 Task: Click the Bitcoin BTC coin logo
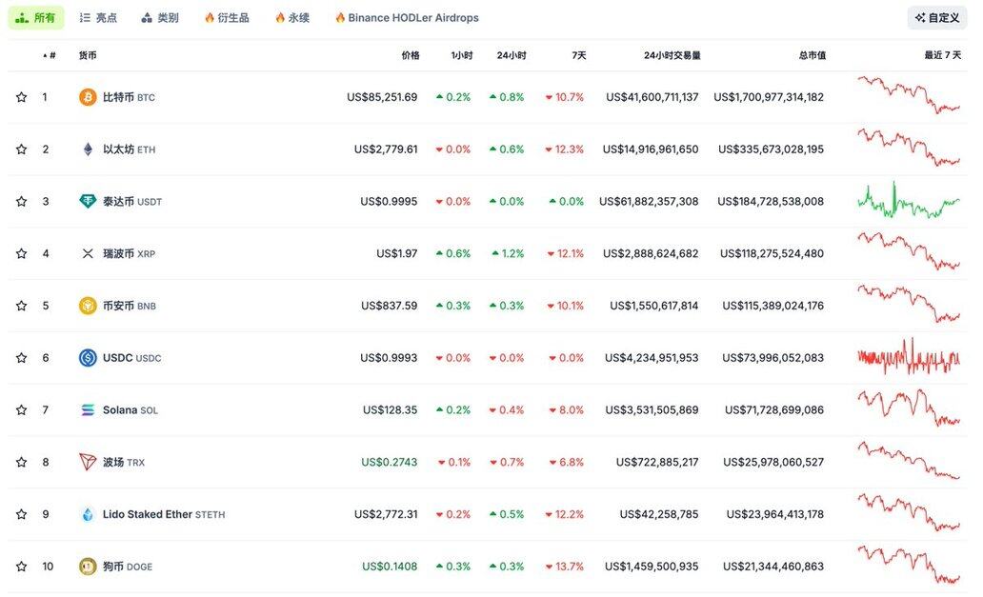[88, 97]
